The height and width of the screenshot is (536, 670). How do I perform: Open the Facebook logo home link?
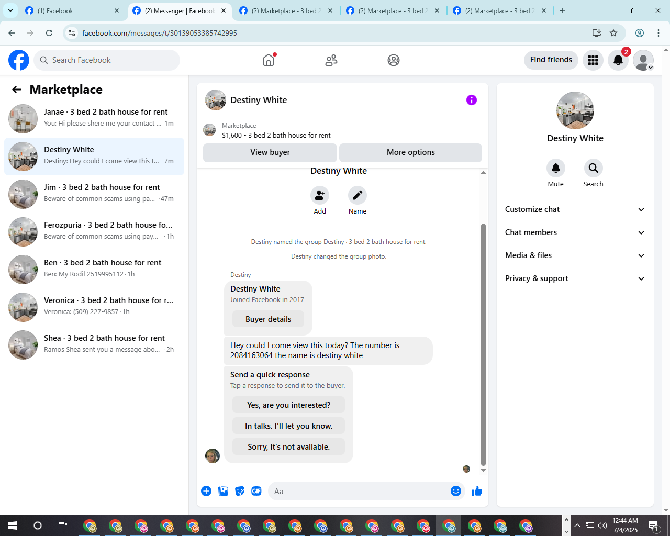click(x=19, y=60)
